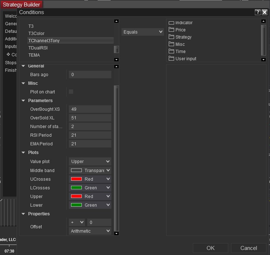Open the Value plot dropdown
270x255 pixels.
[x=90, y=162]
